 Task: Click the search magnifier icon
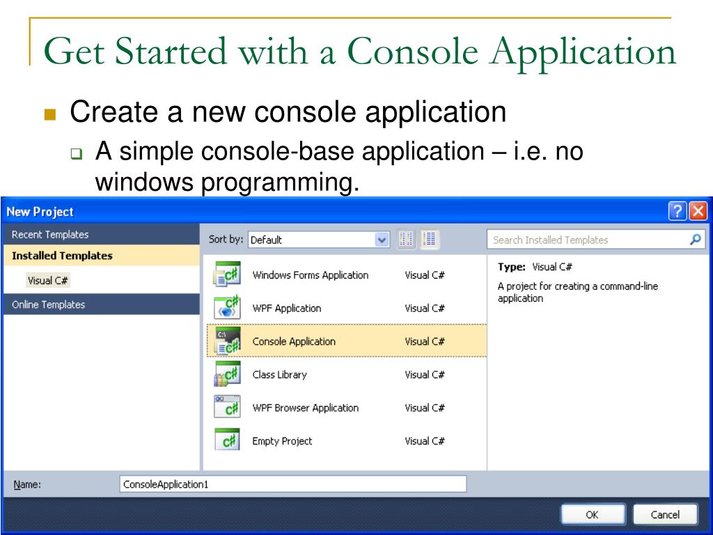pos(696,240)
